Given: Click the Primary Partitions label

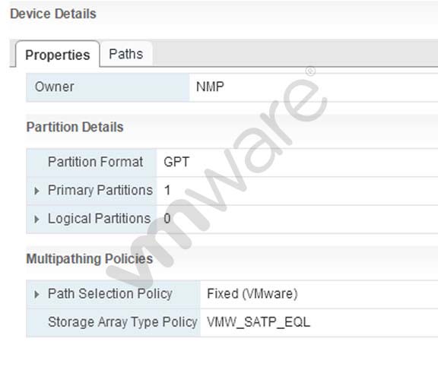Looking at the screenshot, I should 100,190.
